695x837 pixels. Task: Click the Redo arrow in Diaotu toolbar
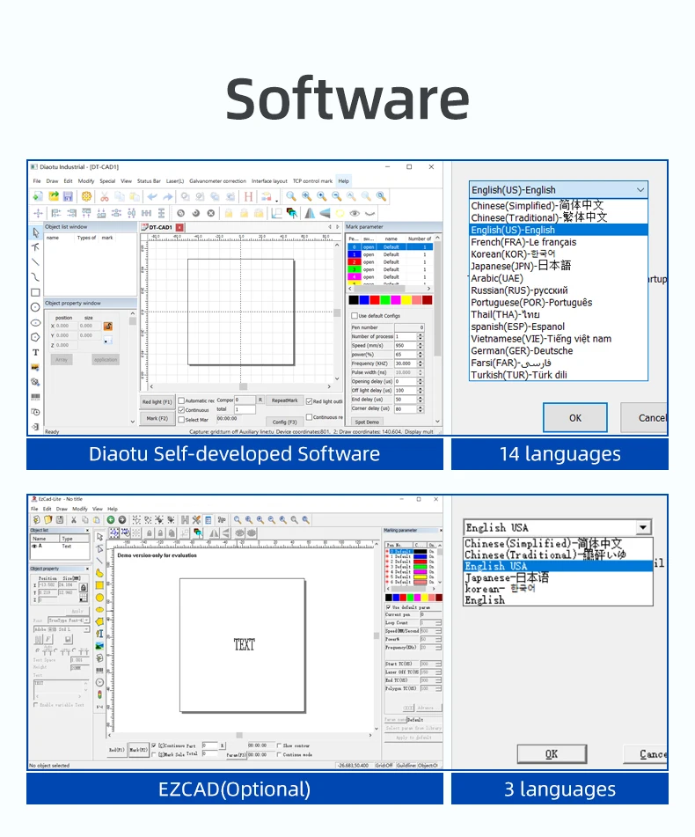point(167,196)
